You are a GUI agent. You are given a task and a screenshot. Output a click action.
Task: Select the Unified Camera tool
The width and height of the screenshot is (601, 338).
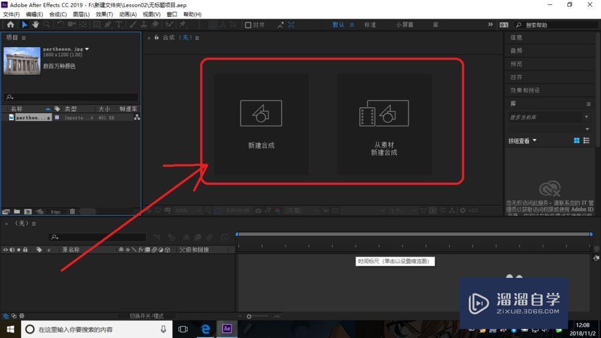[x=72, y=25]
